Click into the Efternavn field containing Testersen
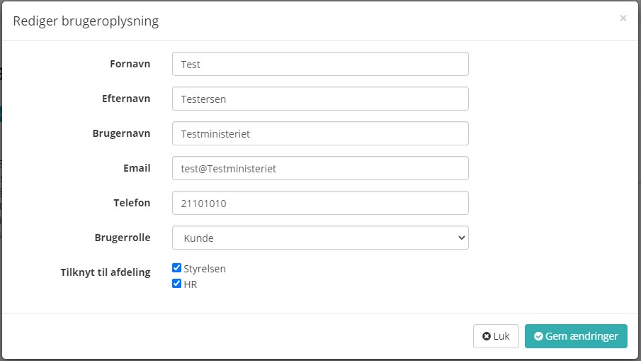This screenshot has width=641, height=361. pos(320,99)
